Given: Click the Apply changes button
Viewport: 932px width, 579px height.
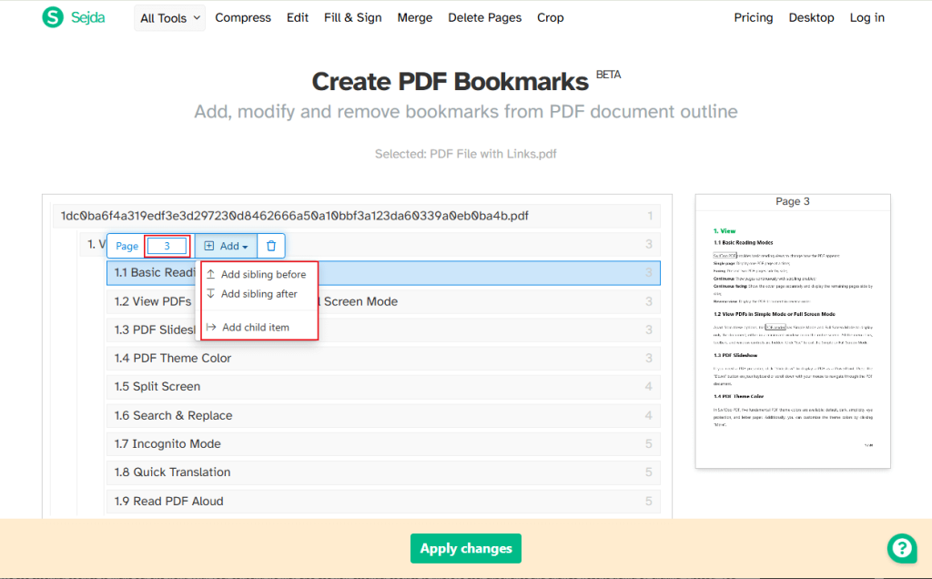Looking at the screenshot, I should tap(465, 548).
